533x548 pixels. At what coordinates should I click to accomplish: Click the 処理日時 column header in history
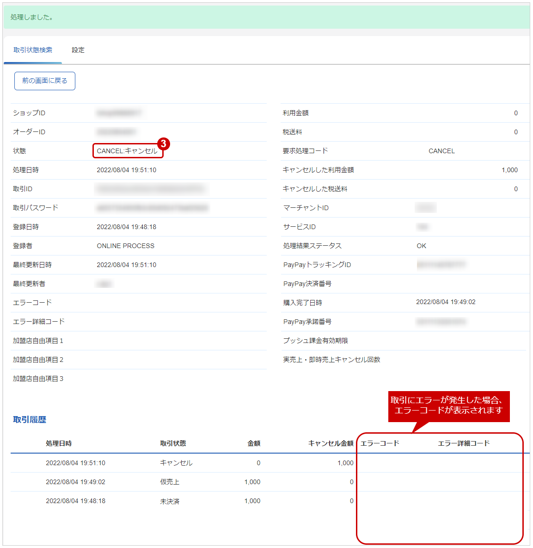(x=59, y=443)
